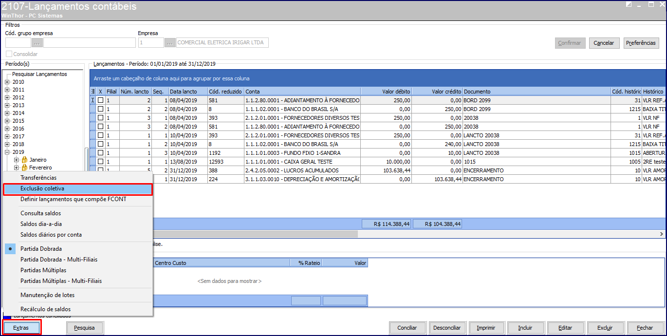
Task: Click the Imprimir button
Action: tap(486, 328)
